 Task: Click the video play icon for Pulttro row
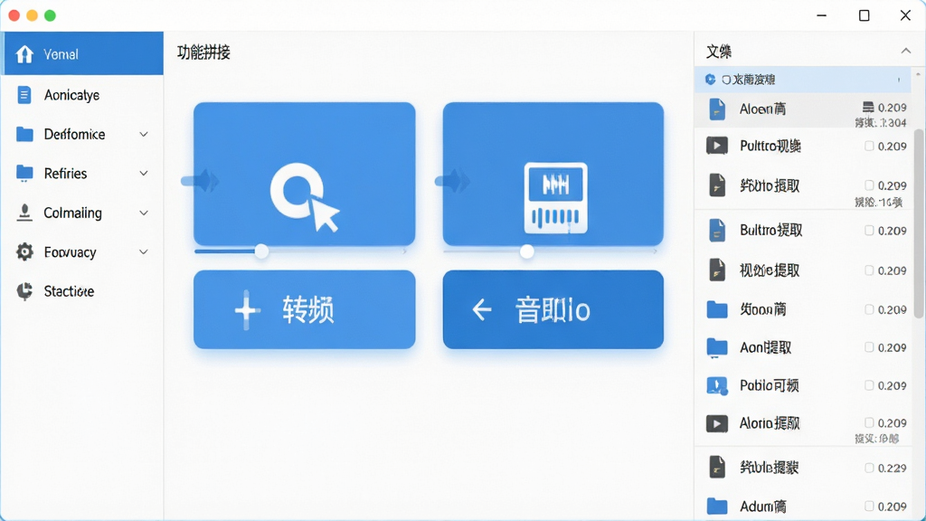click(717, 146)
